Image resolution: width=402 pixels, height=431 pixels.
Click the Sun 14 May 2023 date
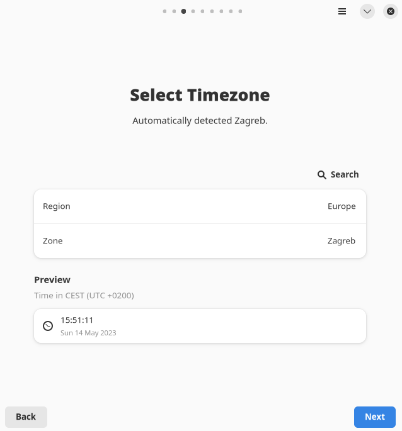[88, 333]
